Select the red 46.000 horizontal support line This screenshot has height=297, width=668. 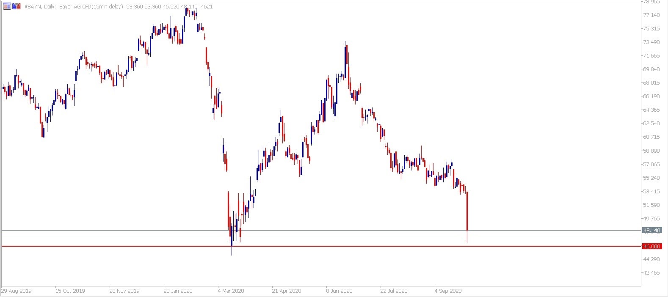(339, 246)
